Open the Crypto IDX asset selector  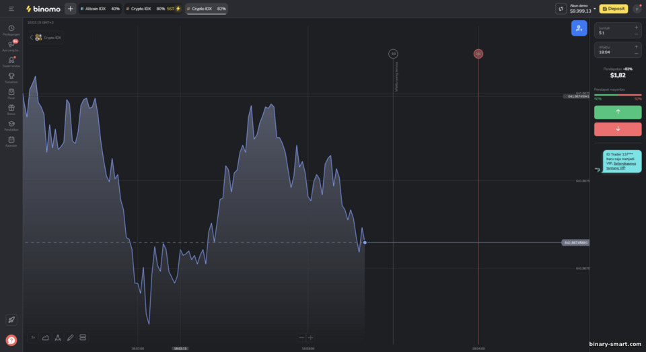click(46, 38)
